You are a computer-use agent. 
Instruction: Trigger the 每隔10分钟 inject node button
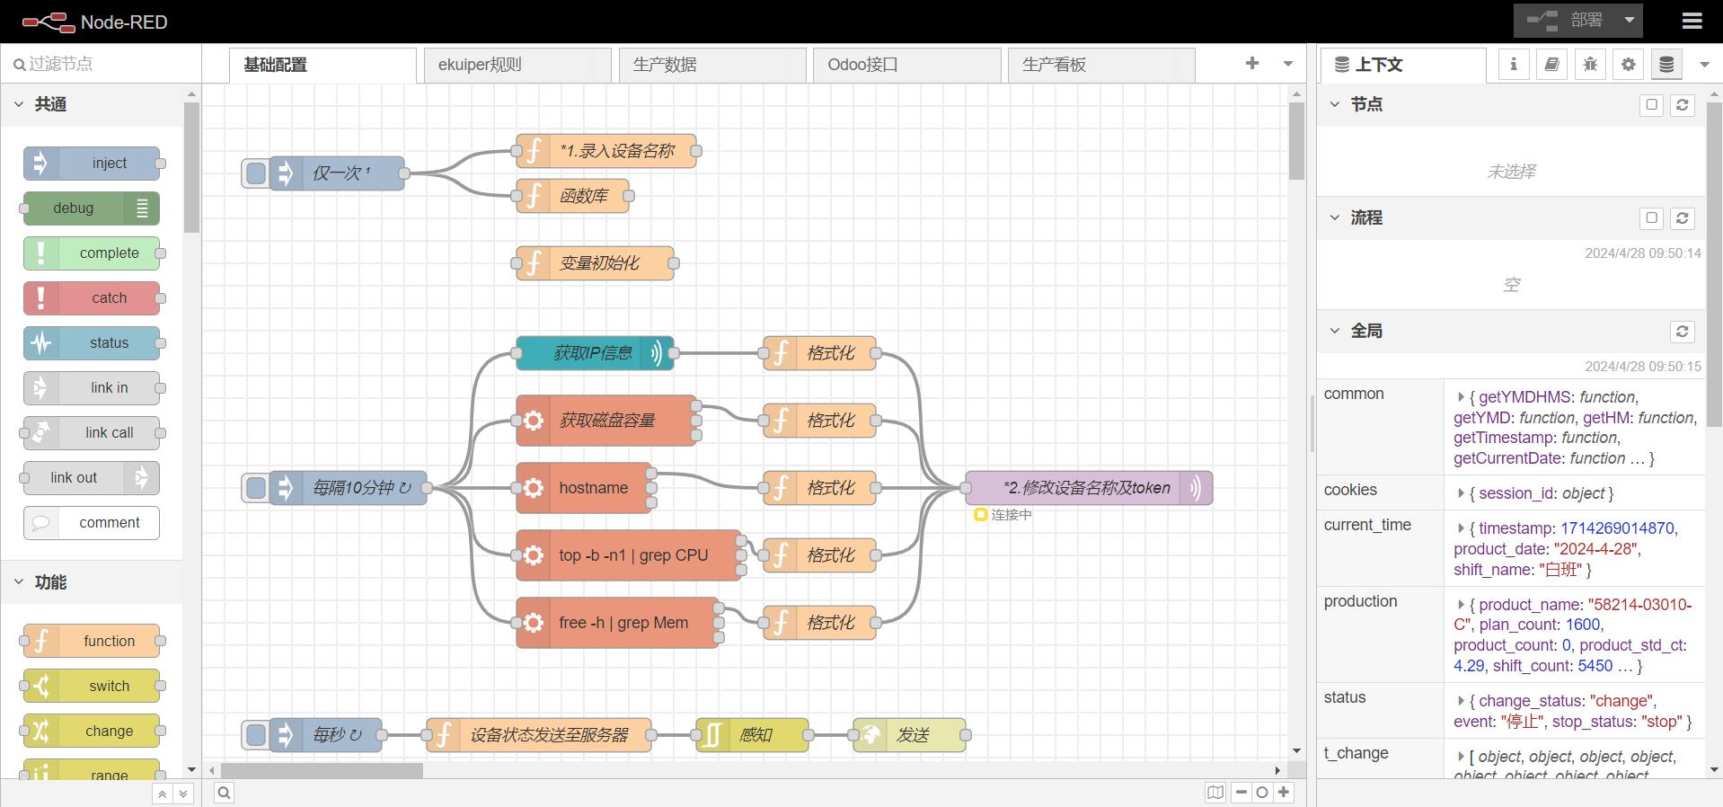256,488
